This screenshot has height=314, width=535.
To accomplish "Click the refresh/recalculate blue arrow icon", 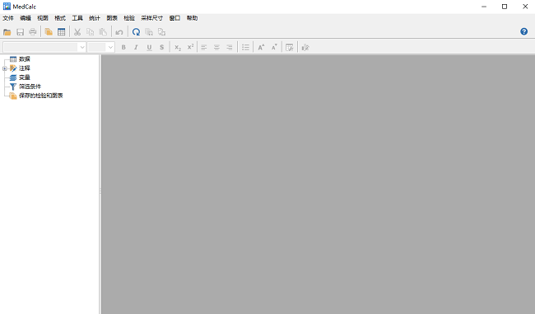I will pyautogui.click(x=136, y=32).
